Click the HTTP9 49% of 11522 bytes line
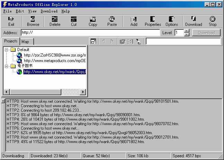Viewport: 224px width, 160px height. [x=75, y=142]
